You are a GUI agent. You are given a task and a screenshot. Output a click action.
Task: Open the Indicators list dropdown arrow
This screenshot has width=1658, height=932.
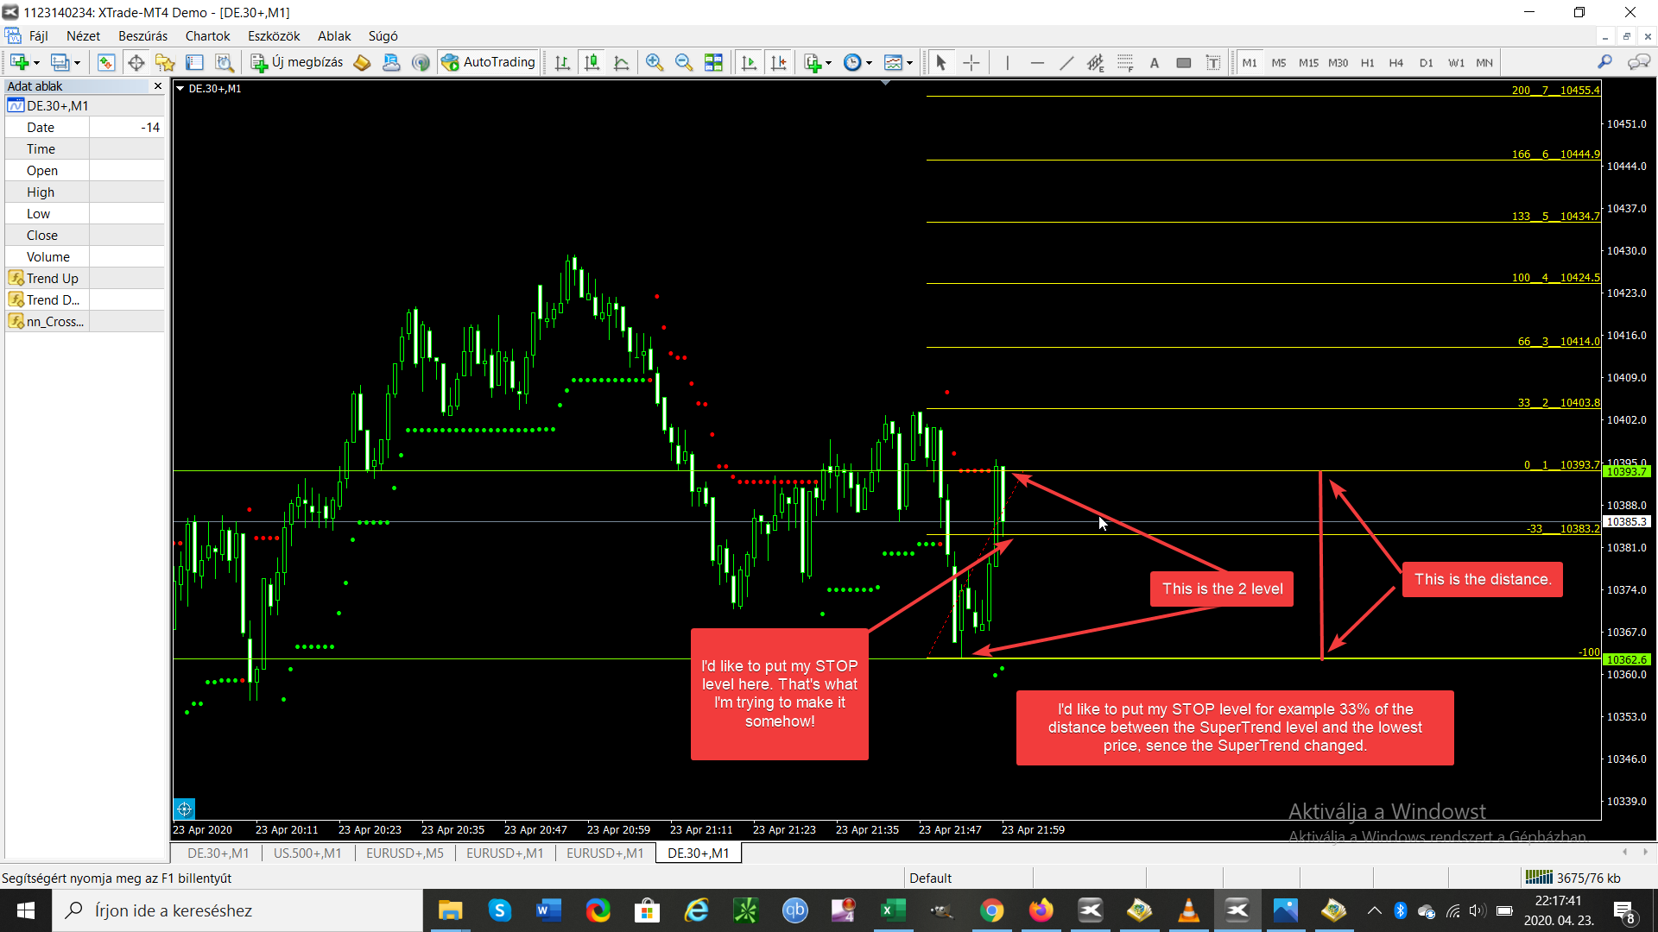point(829,63)
